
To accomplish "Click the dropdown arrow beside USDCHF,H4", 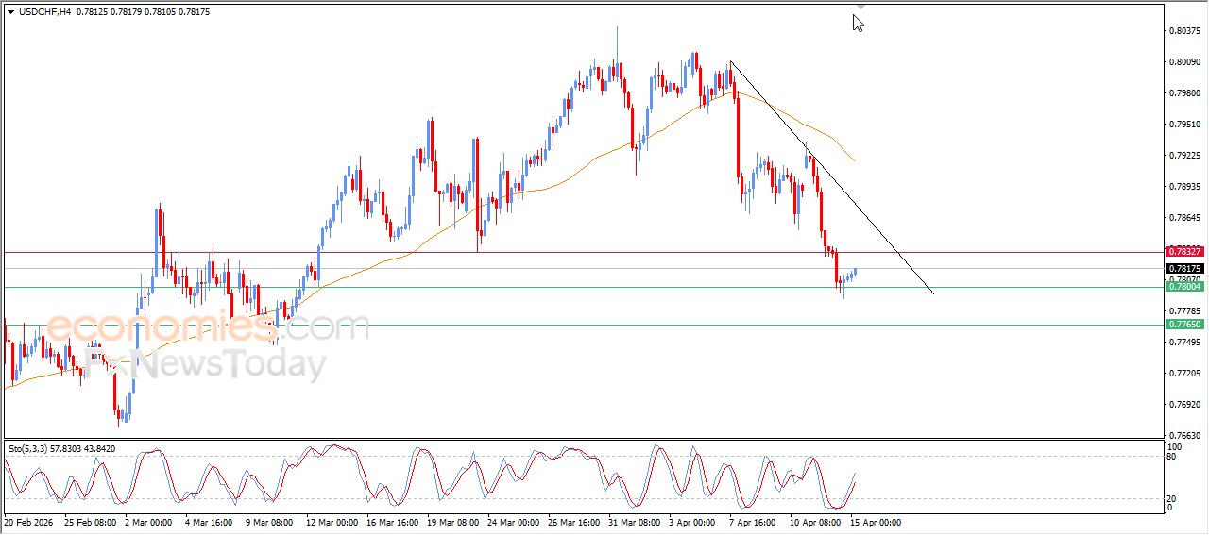I will [x=10, y=12].
